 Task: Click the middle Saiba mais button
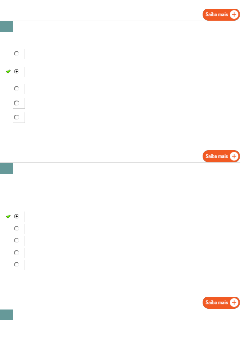tap(221, 156)
